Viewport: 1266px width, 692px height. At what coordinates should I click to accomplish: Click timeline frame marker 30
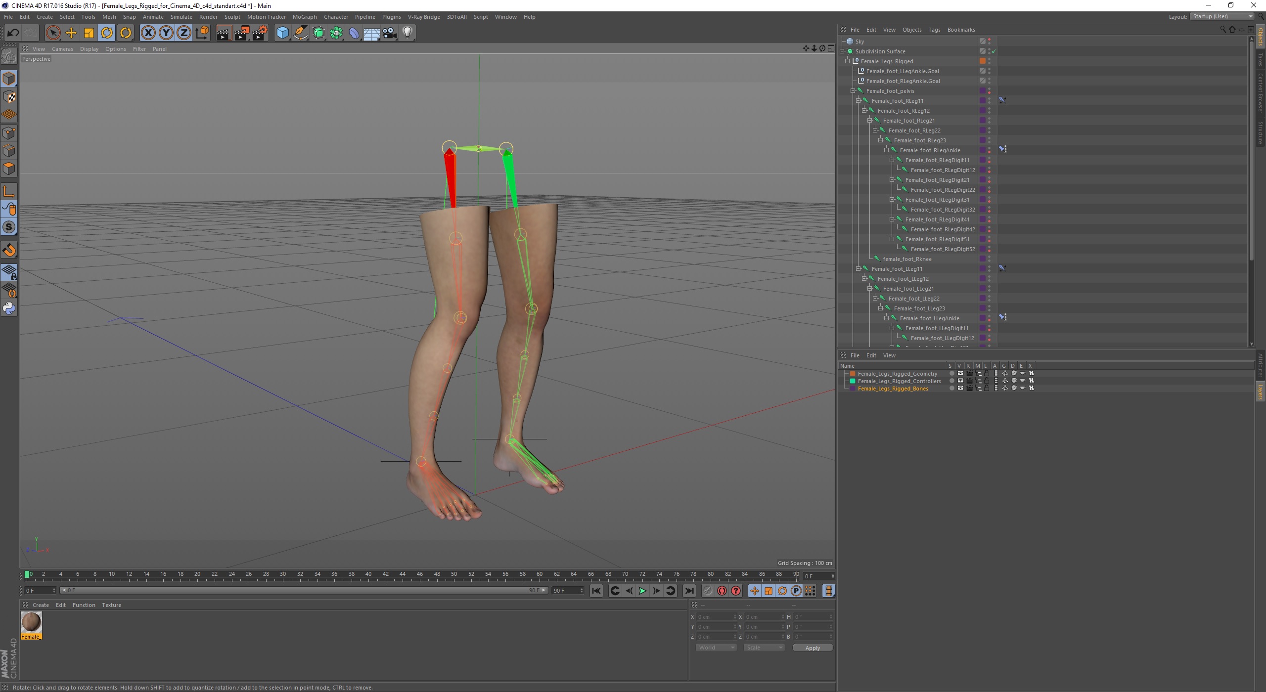[283, 574]
